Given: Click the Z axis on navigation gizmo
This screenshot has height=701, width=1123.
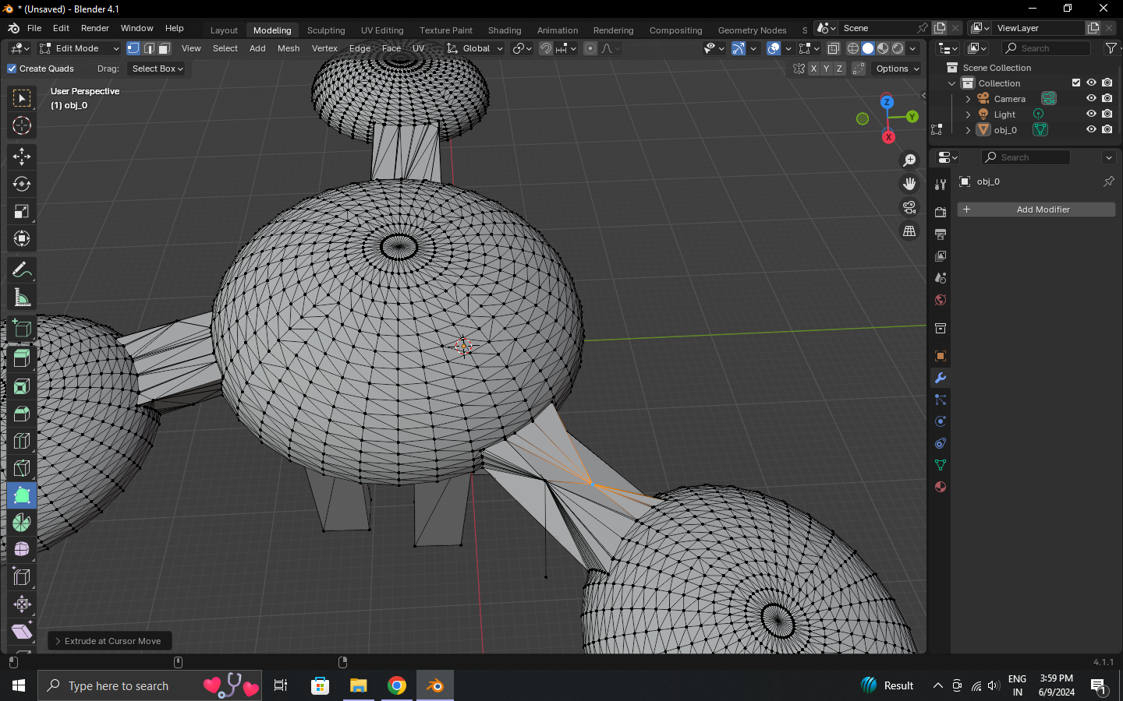Looking at the screenshot, I should (887, 102).
